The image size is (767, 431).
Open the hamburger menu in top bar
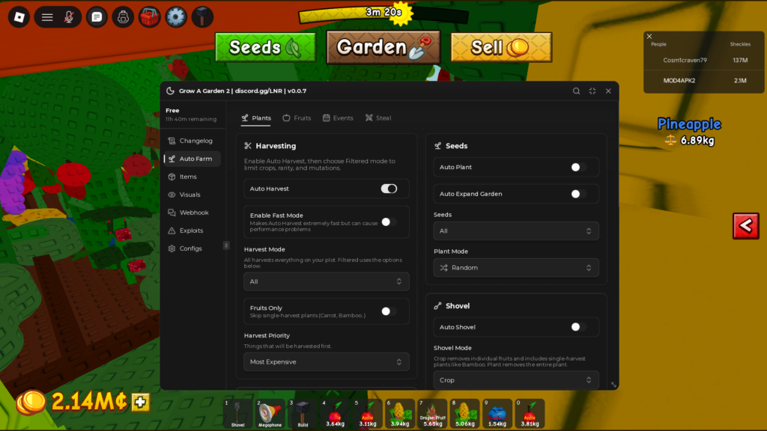click(x=47, y=17)
